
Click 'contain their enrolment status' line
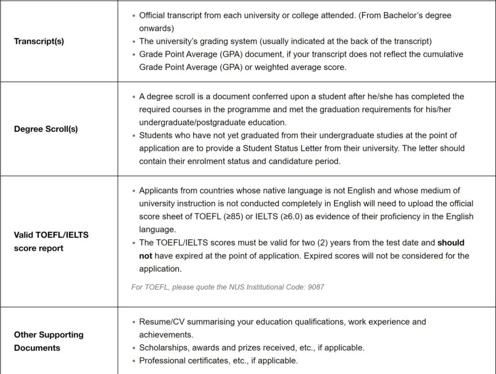[240, 161]
